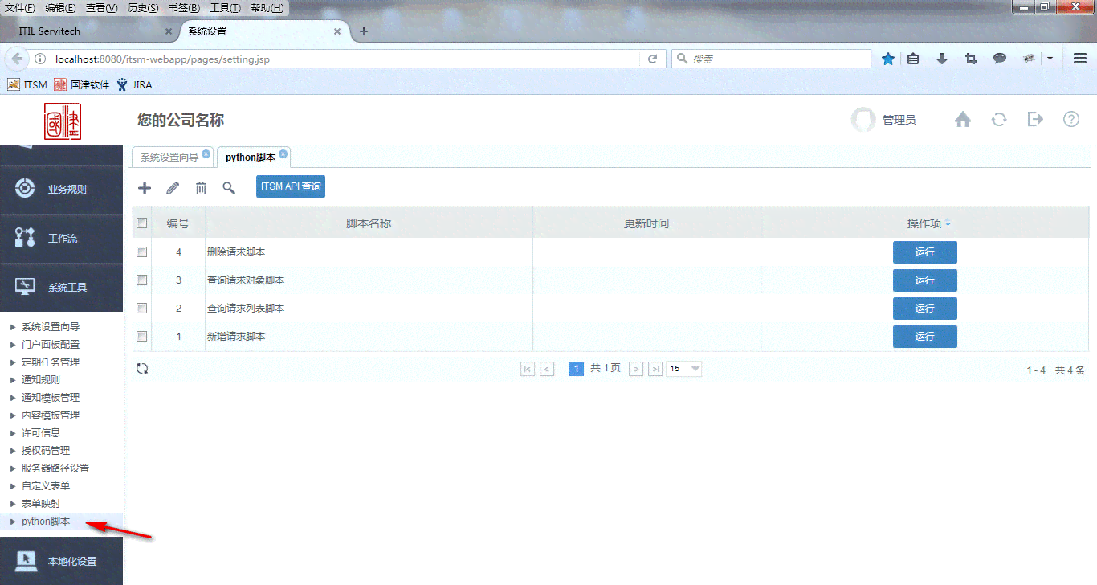
Task: Expand the 系统设置向导 sidebar item
Action: [50, 327]
